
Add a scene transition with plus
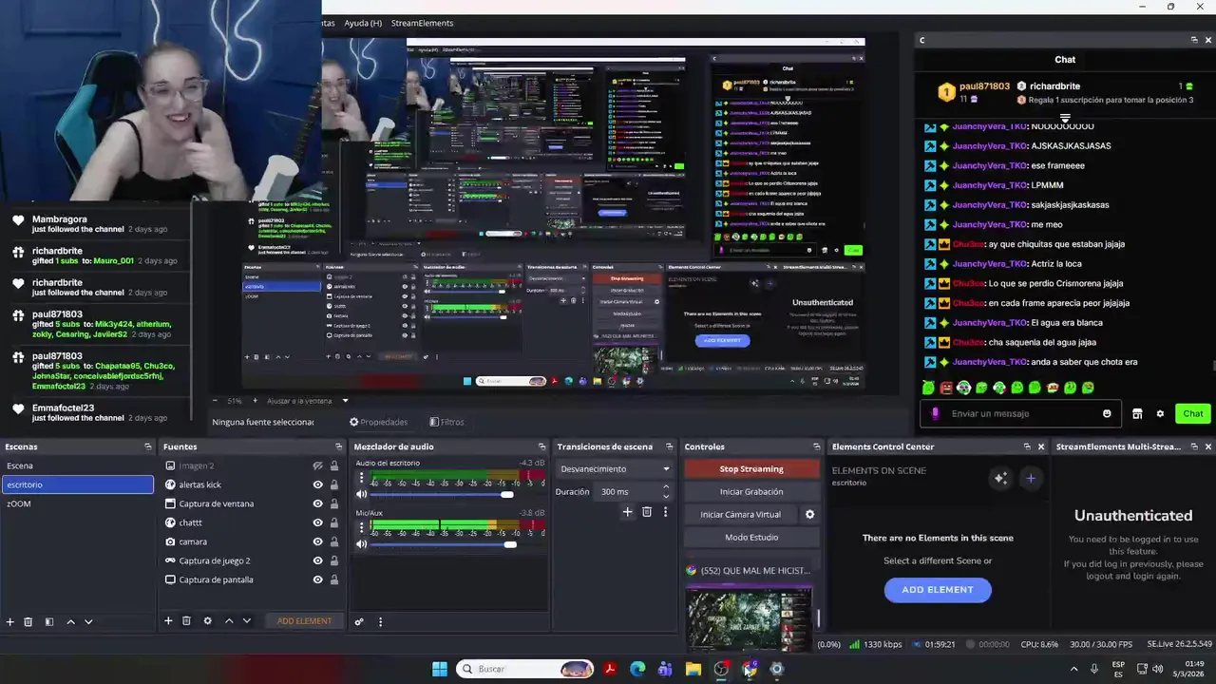tap(627, 512)
